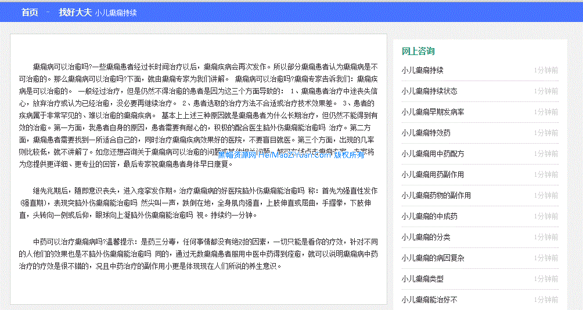The height and width of the screenshot is (310, 583).
Task: Click the 小儿癫痫用药副作用 link
Action: click(433, 174)
